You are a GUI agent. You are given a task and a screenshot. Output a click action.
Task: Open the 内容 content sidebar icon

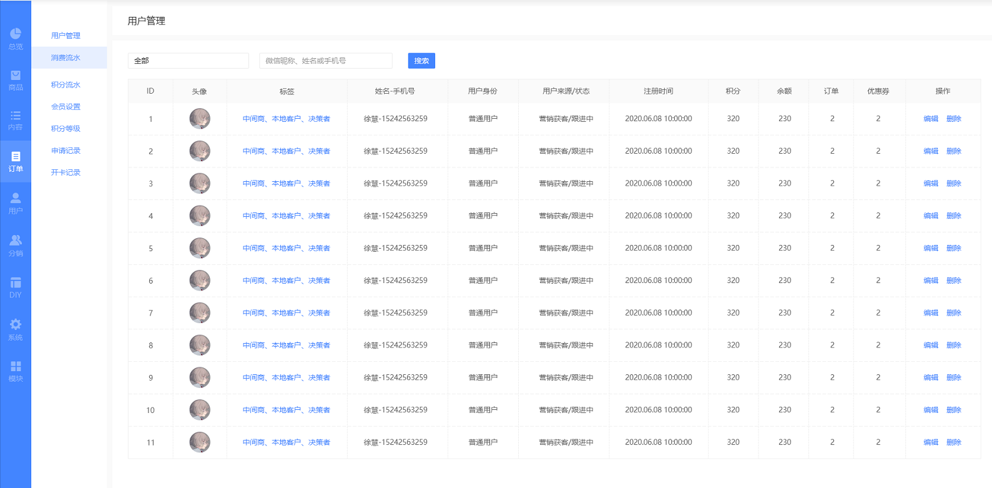tap(16, 121)
